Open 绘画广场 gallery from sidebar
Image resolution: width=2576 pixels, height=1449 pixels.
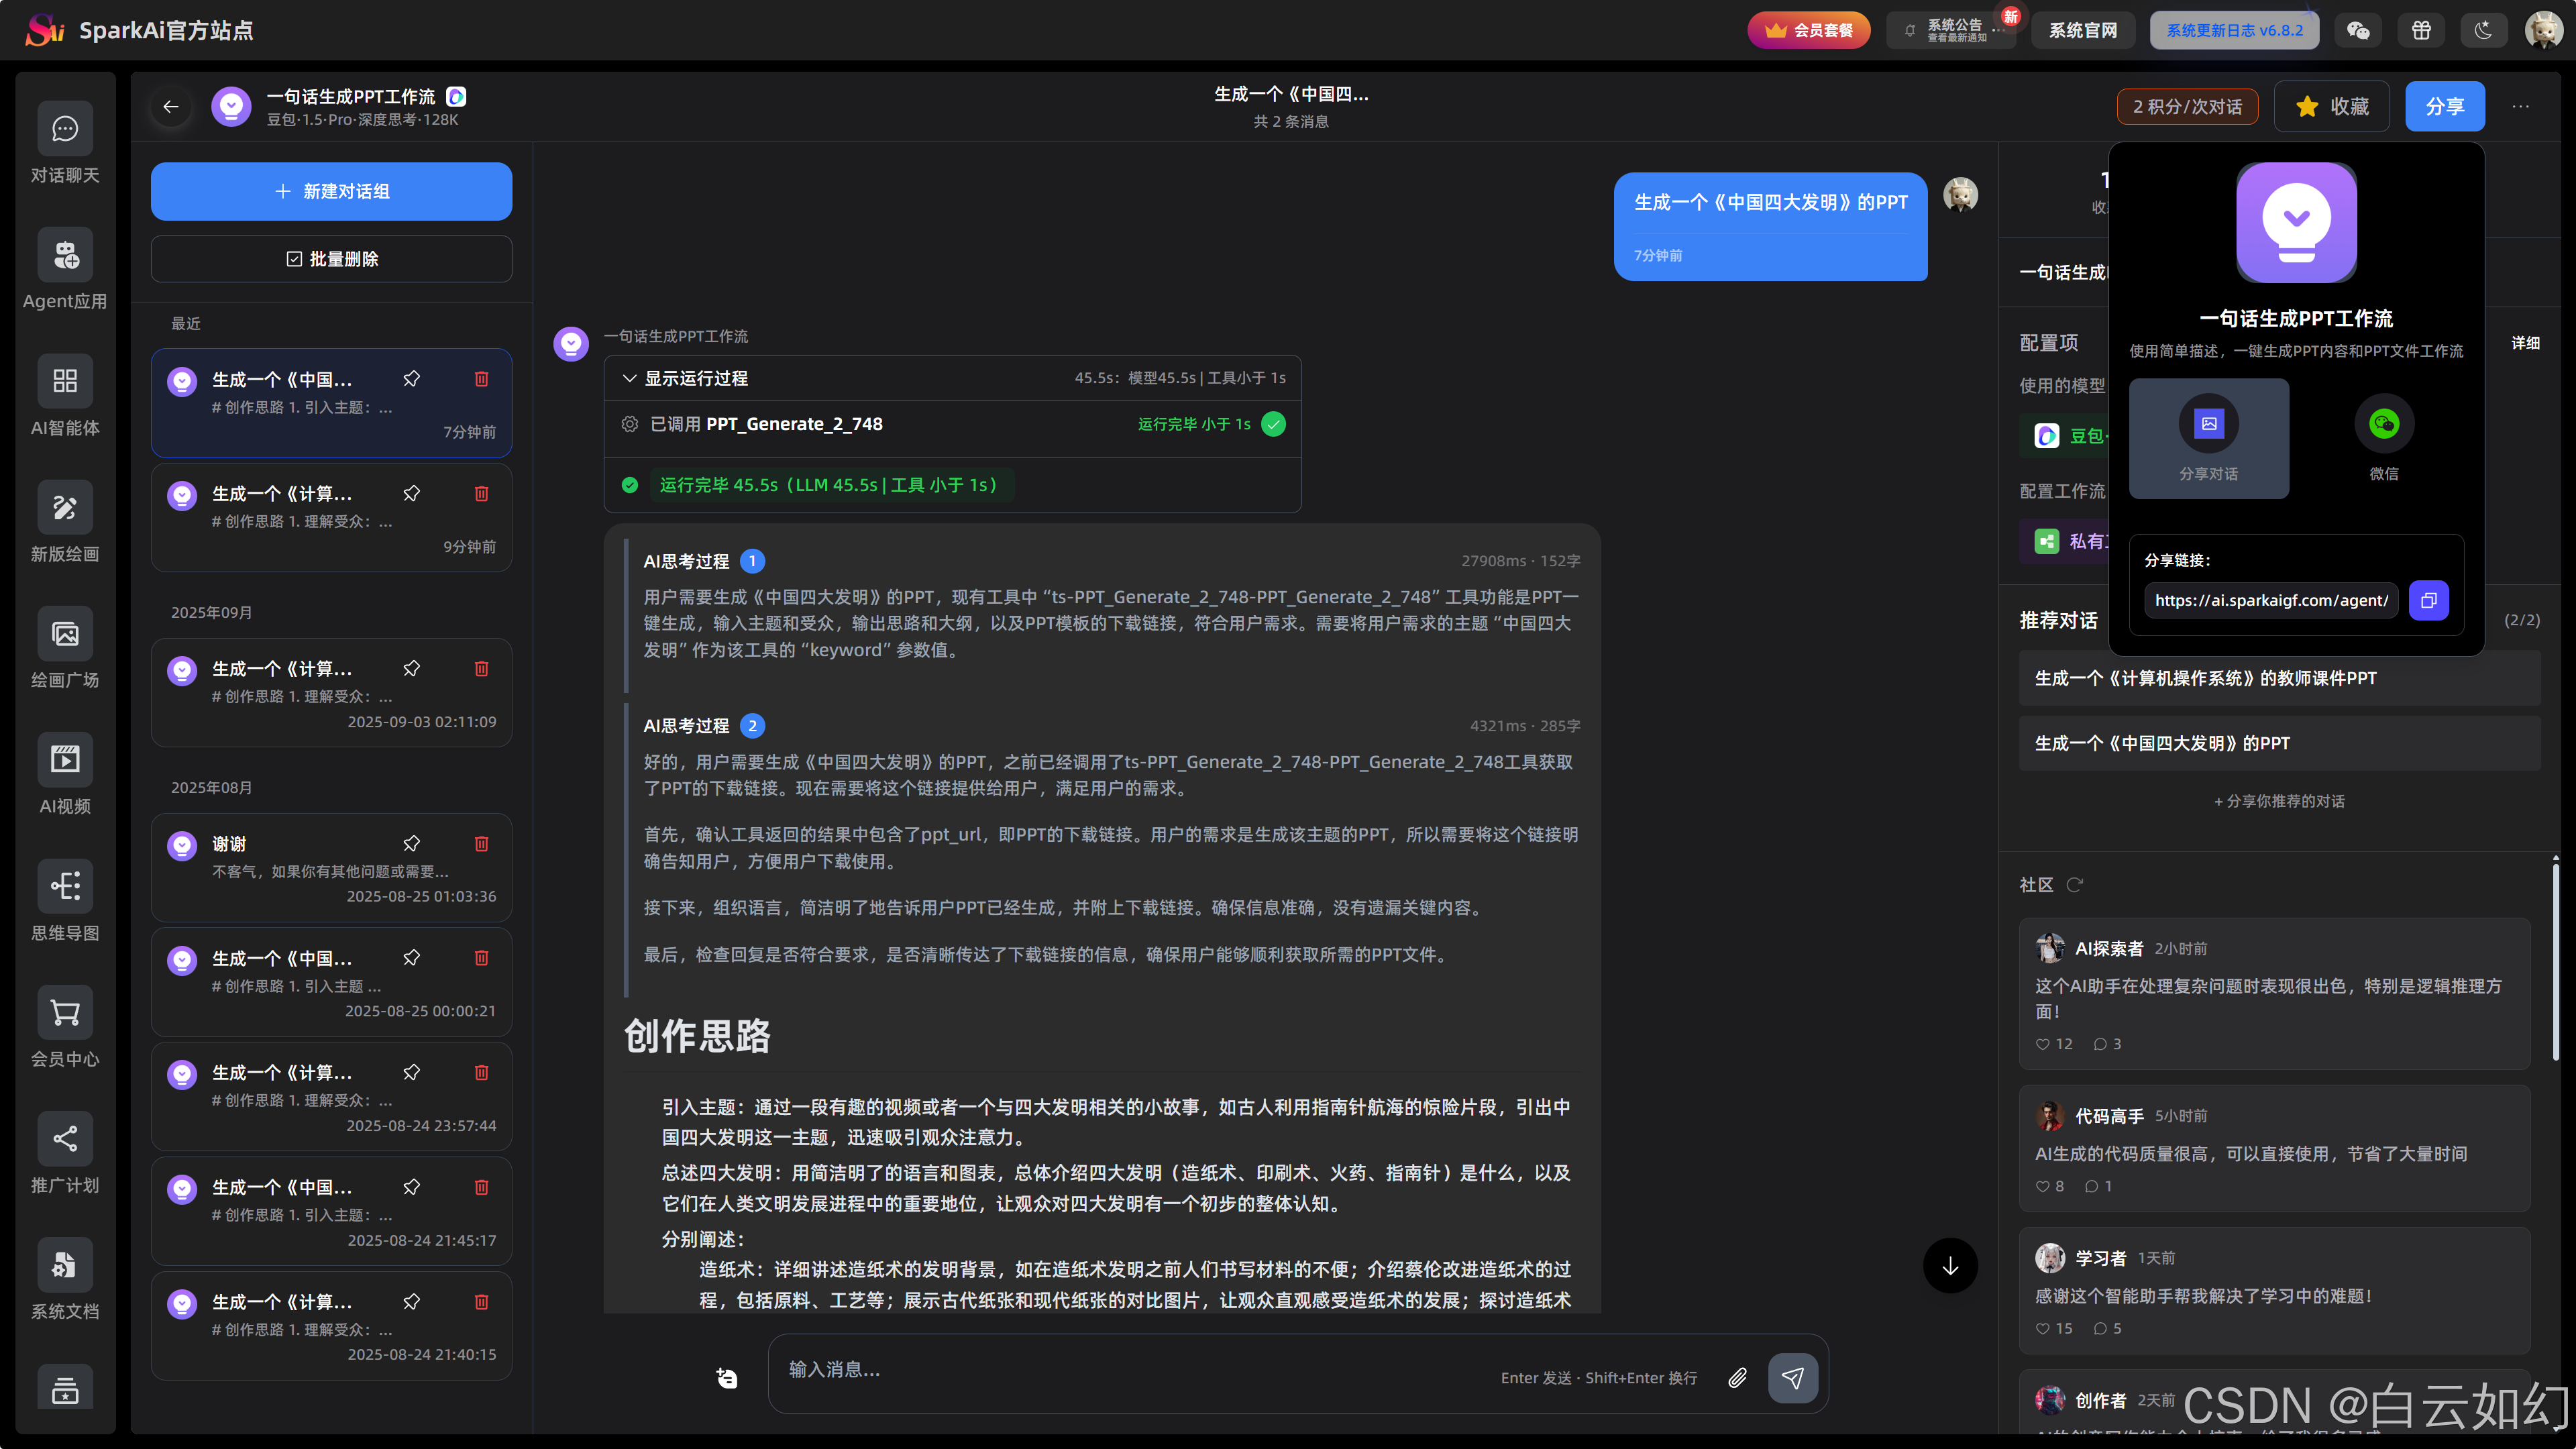[x=65, y=634]
